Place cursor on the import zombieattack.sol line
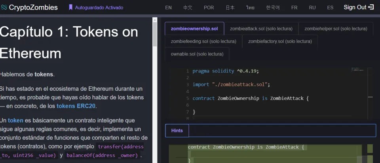Image resolution: width=380 pixels, height=163 pixels. (231, 85)
